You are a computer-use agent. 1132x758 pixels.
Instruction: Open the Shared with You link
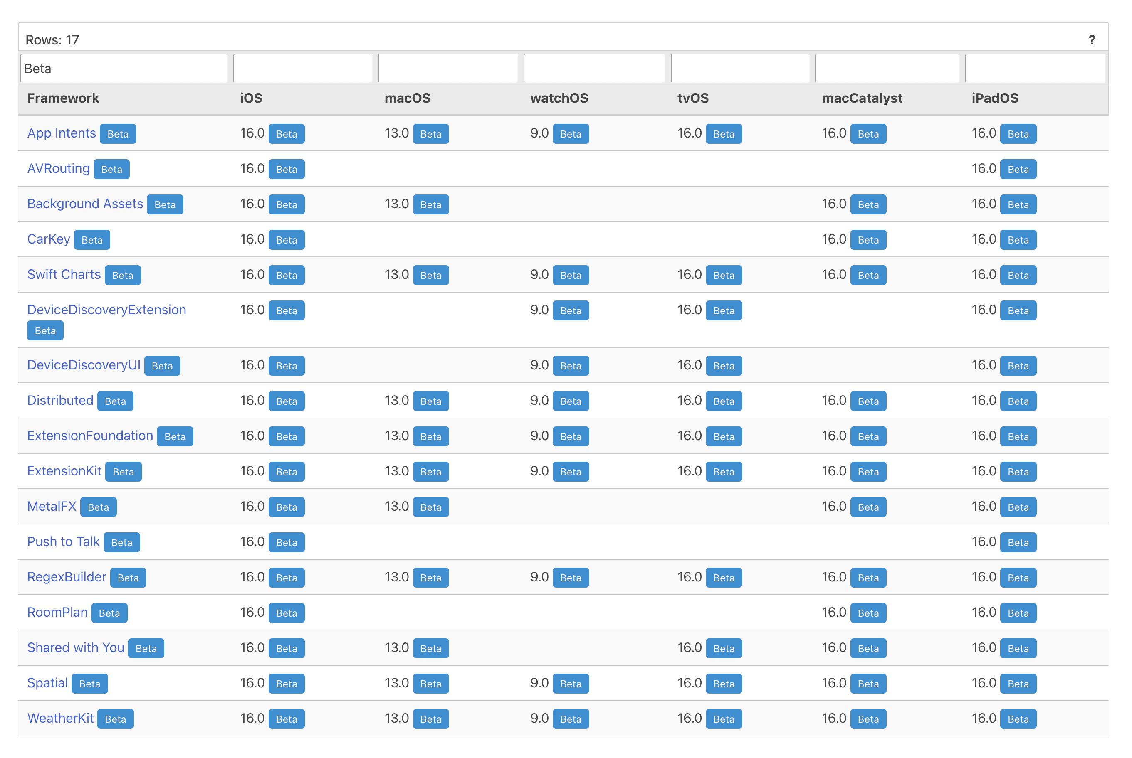(x=75, y=648)
